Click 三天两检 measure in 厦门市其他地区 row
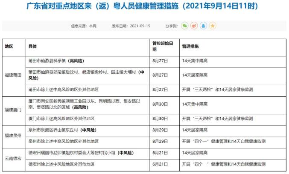Screen dimensions: 289x174 (x=217, y=119)
